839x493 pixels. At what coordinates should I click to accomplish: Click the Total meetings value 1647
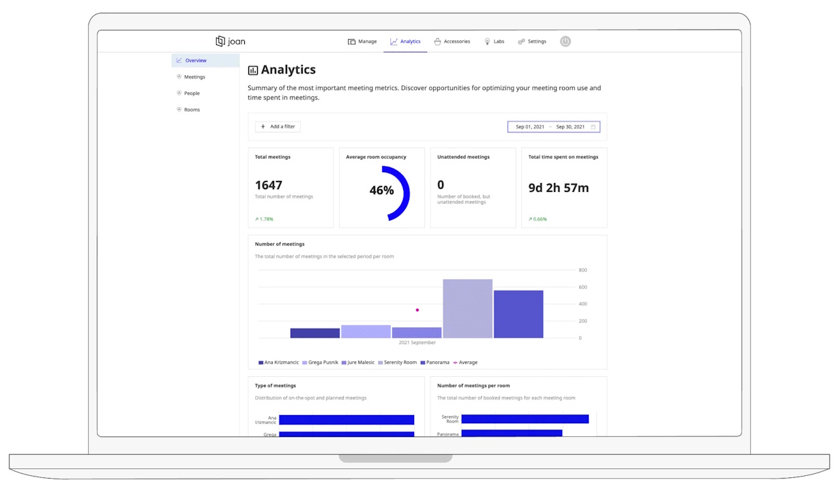pos(269,185)
